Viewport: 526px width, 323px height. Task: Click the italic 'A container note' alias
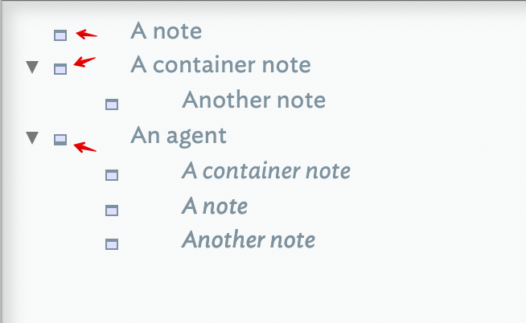pos(265,171)
